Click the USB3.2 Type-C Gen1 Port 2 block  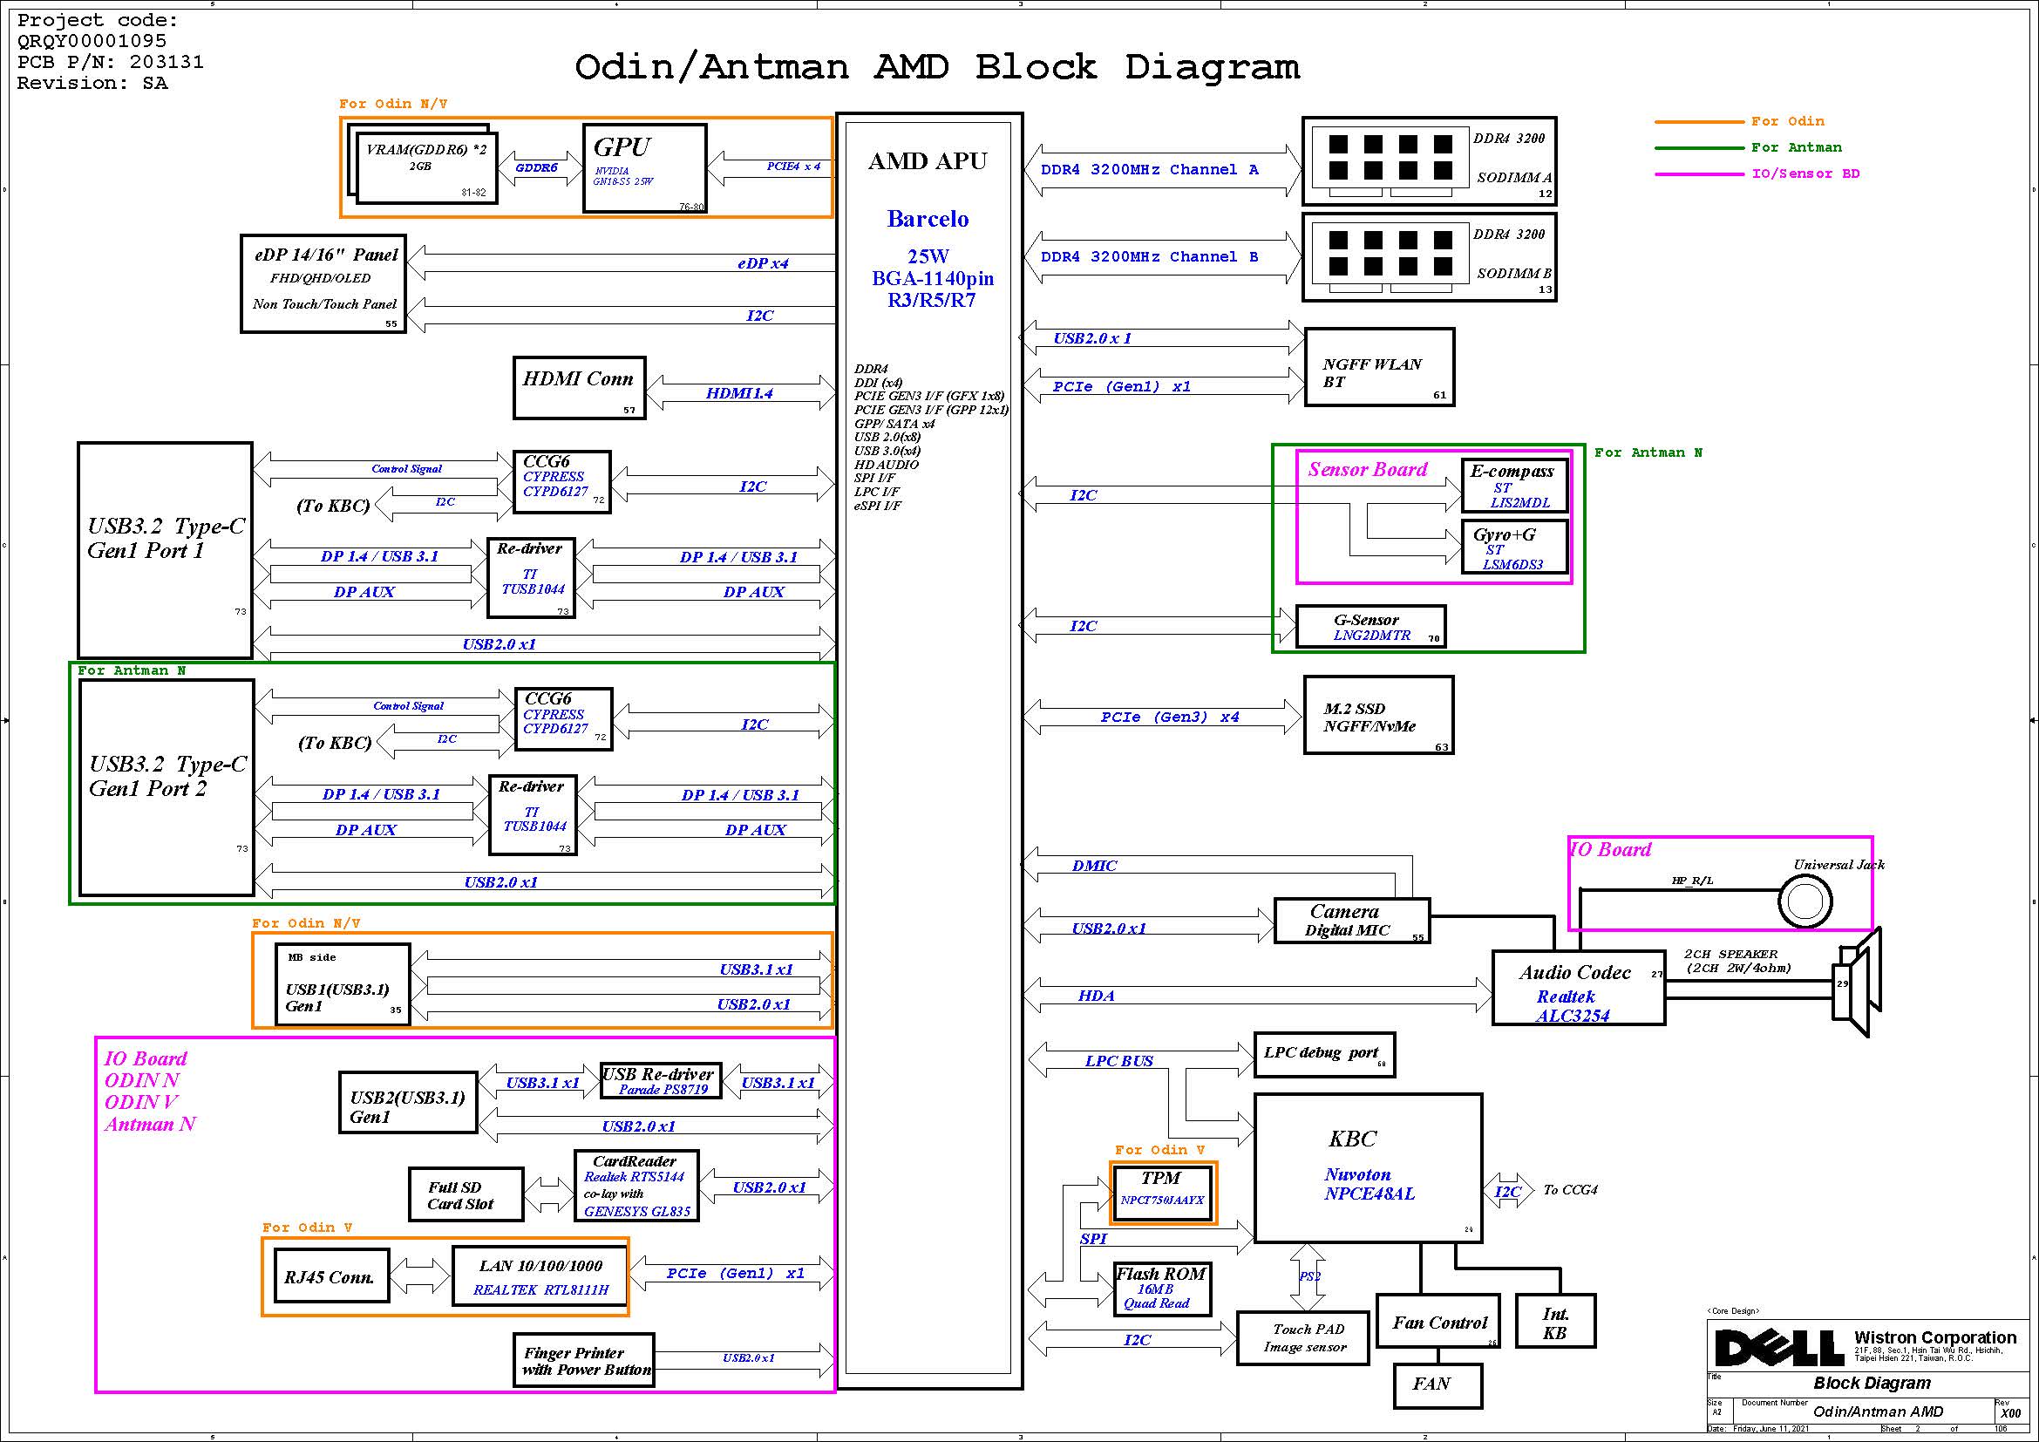click(167, 787)
